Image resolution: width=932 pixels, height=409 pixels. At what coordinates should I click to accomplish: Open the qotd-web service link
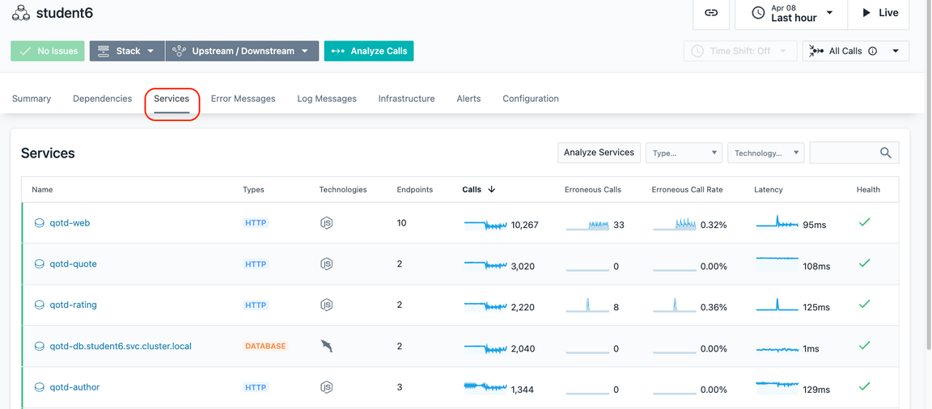70,222
